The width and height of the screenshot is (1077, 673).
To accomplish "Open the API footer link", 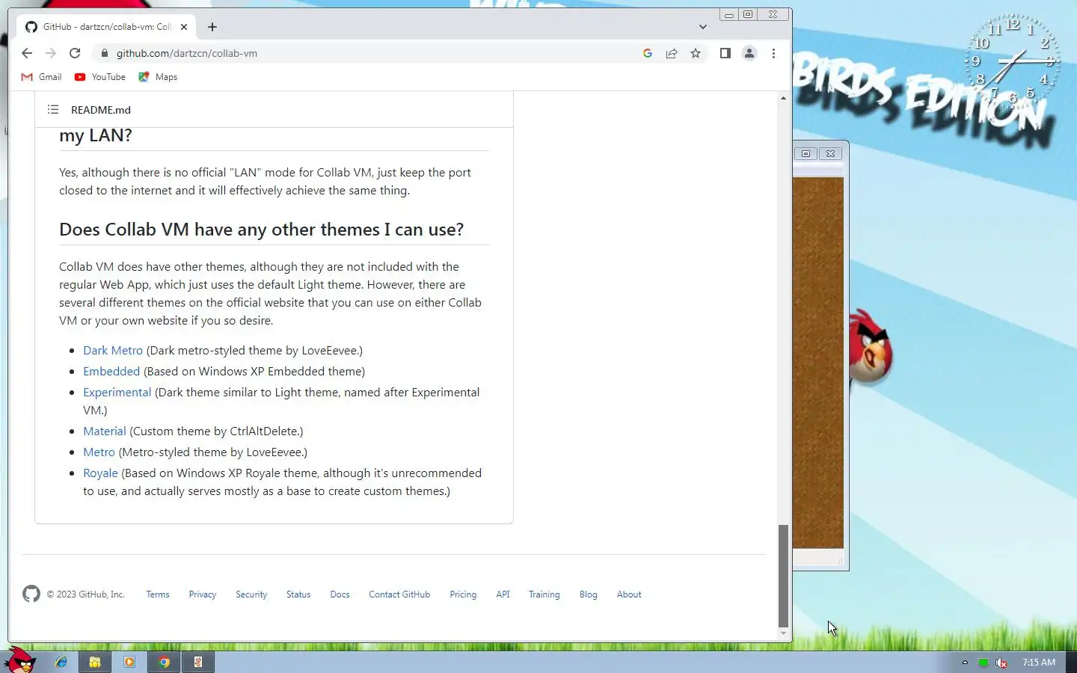I will tap(503, 594).
